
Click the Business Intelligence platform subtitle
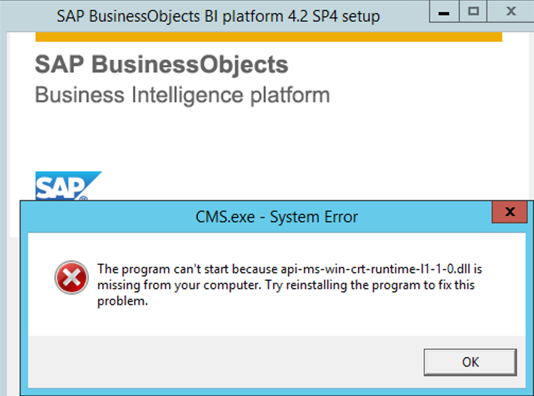click(x=182, y=95)
